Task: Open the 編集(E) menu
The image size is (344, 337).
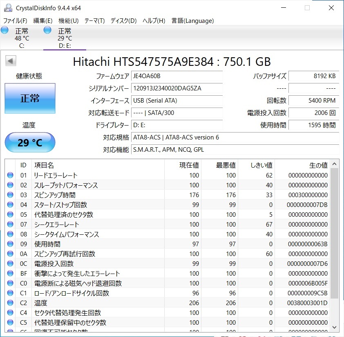Action: (43, 20)
